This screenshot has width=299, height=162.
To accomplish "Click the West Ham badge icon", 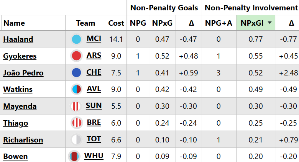I will (74, 156).
